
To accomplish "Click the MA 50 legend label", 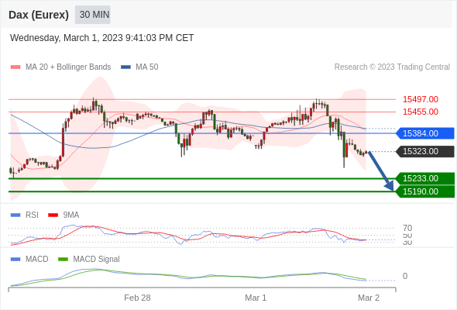I will [x=147, y=67].
